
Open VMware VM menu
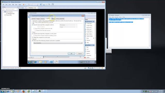point(13,5)
